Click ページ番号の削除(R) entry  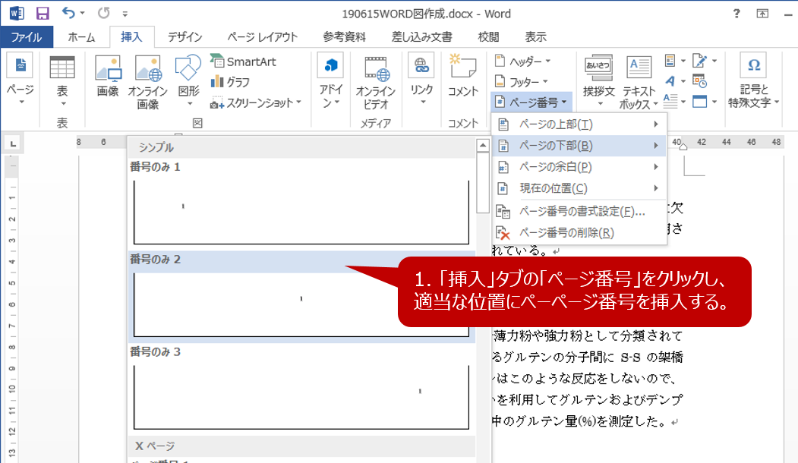566,233
